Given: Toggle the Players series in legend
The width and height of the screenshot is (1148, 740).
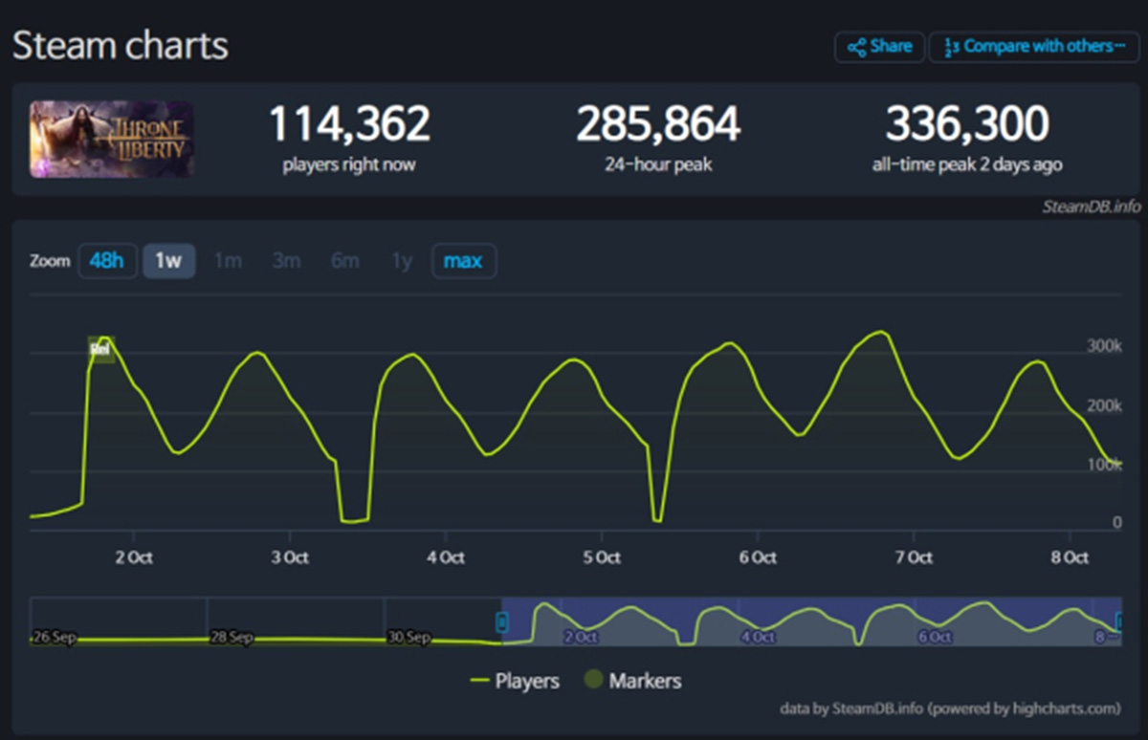Looking at the screenshot, I should click(515, 681).
